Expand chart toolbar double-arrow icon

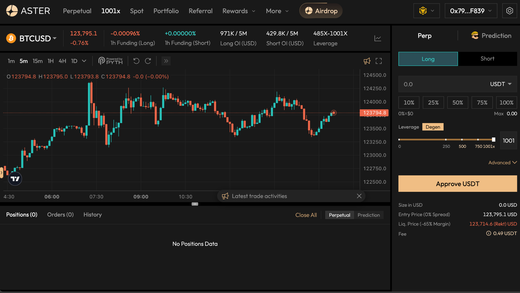[x=166, y=61]
